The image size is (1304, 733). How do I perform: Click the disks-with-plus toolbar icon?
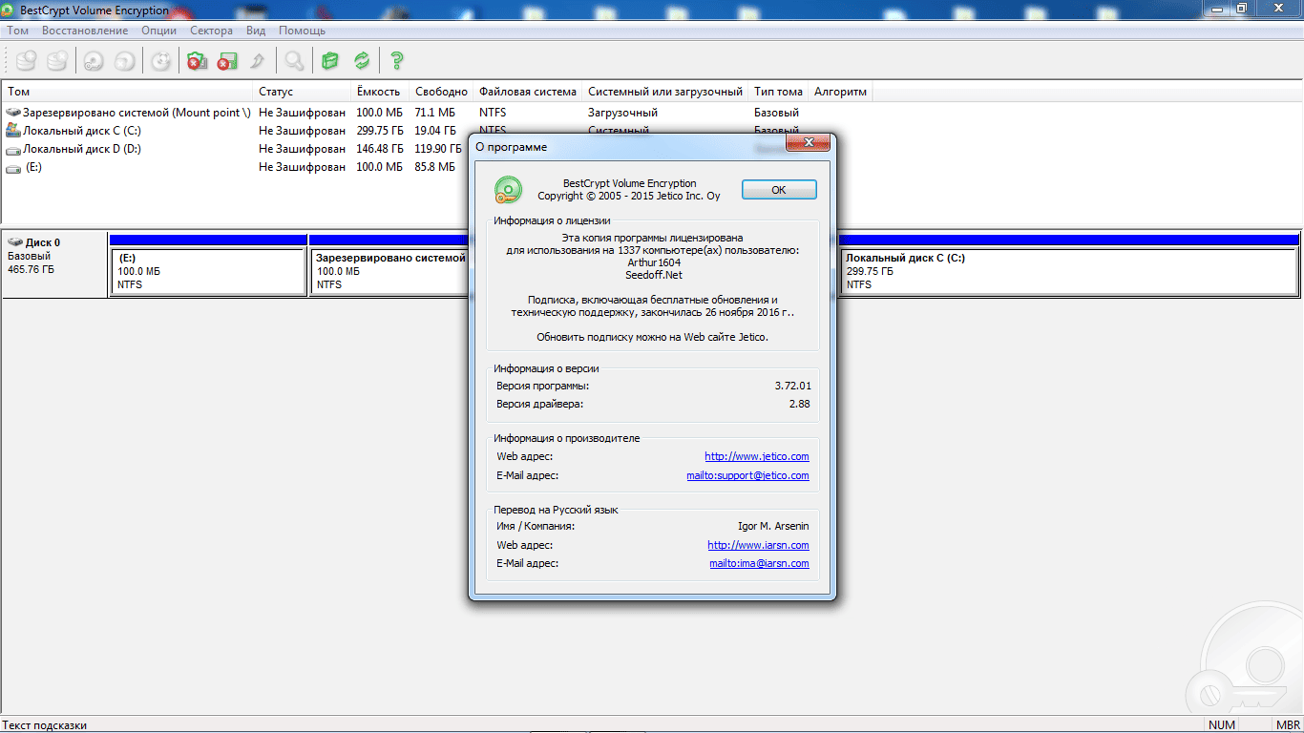tap(27, 60)
